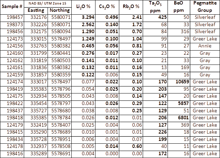Click the Easting value 335454
This screenshot has width=220, height=158.
pos(38,104)
